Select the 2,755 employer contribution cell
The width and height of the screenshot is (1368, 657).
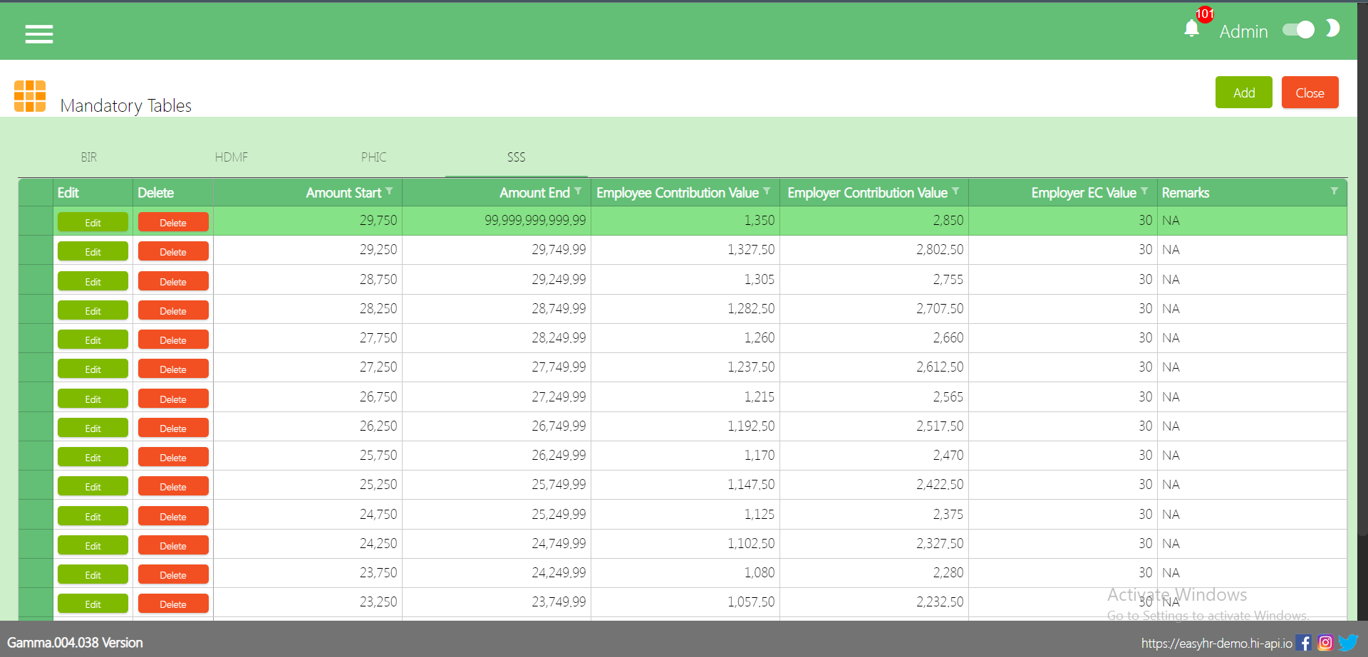[x=874, y=279]
